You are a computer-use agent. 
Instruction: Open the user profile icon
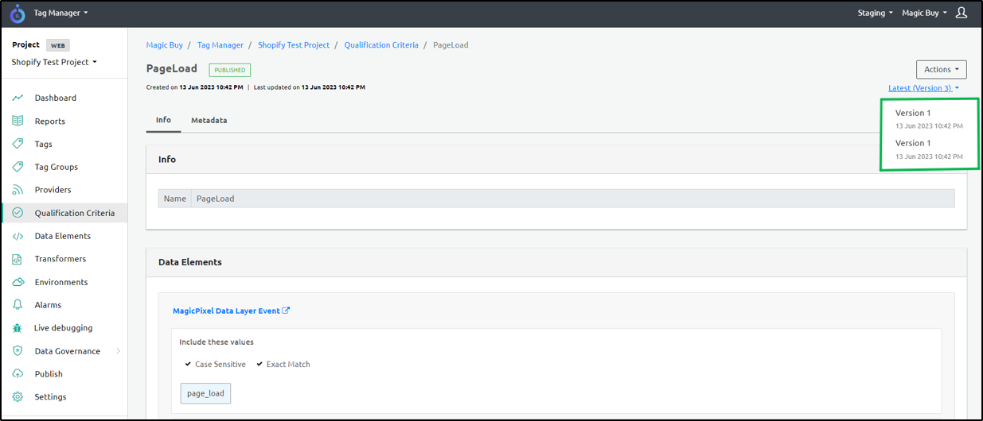coord(961,13)
